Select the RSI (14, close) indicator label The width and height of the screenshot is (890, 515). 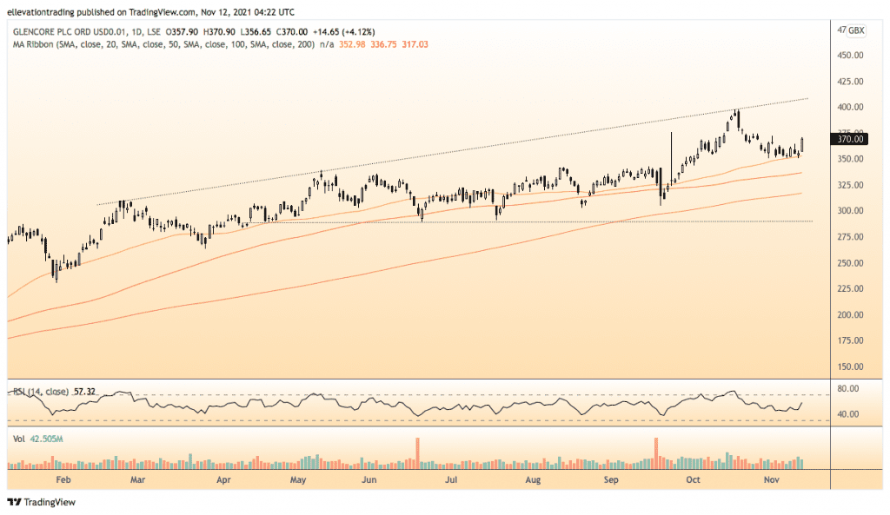coord(40,392)
